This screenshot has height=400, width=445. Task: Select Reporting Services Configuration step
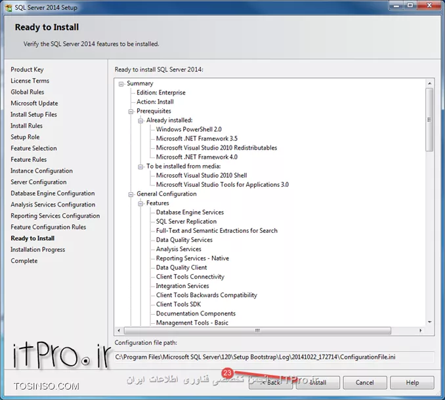click(x=55, y=216)
